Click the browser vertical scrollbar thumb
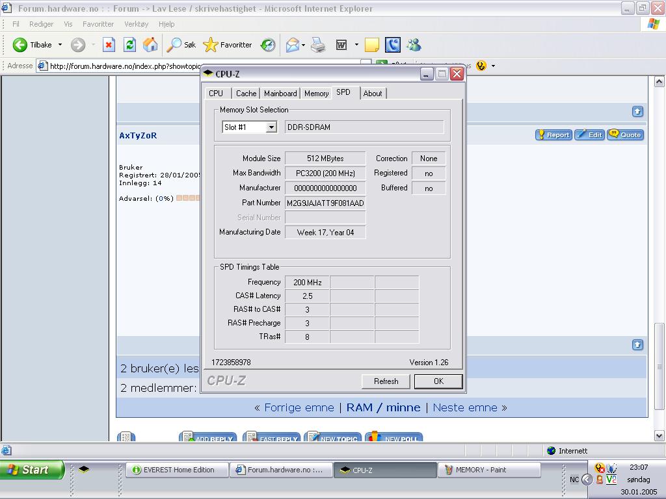This screenshot has height=499, width=666. [x=659, y=366]
